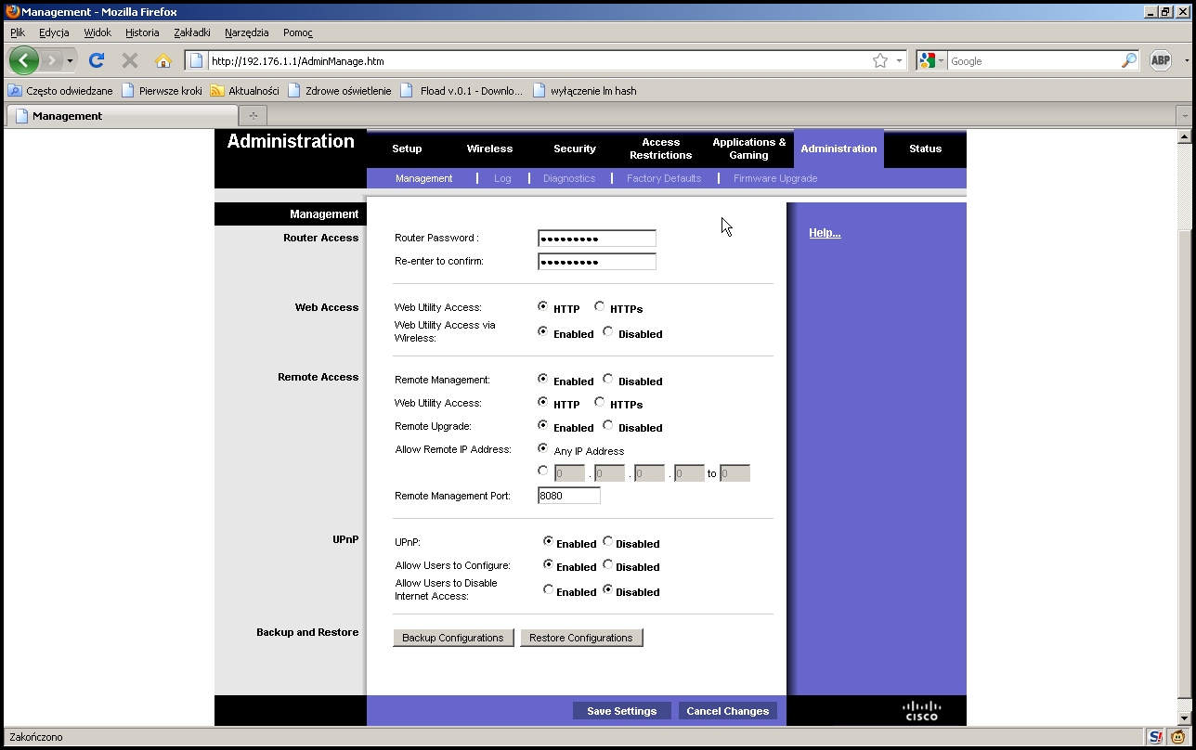
Task: Click the smiley status bar icon
Action: [1178, 737]
